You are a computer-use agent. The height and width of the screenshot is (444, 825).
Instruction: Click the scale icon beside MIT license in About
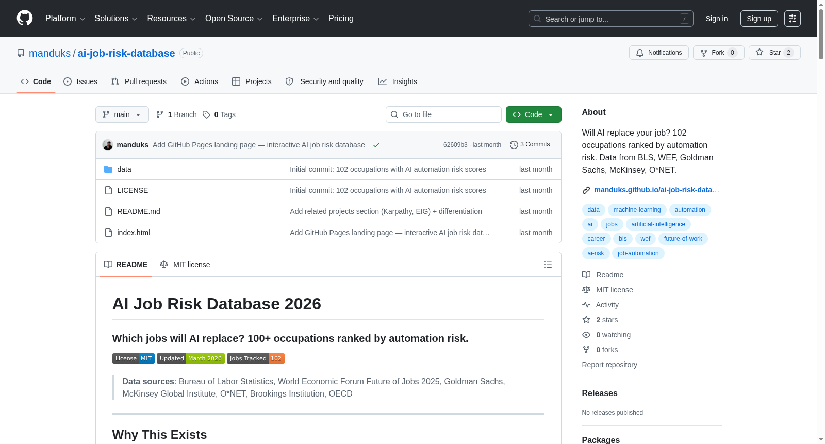(x=586, y=290)
